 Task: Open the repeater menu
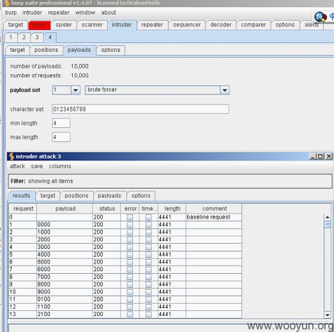pos(59,13)
